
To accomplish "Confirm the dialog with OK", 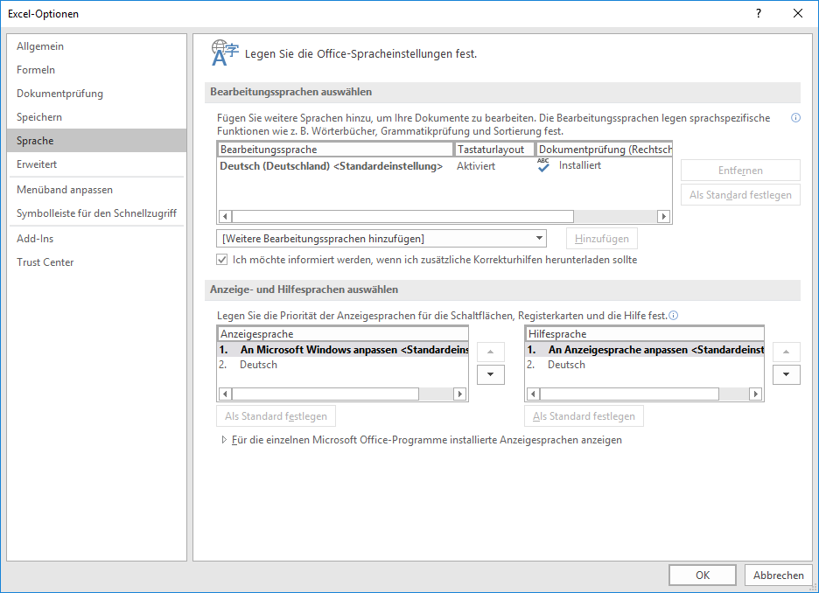I will [x=703, y=576].
